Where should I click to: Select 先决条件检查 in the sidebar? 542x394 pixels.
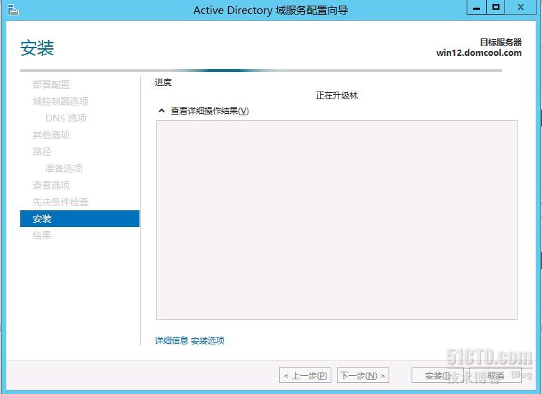click(x=61, y=202)
